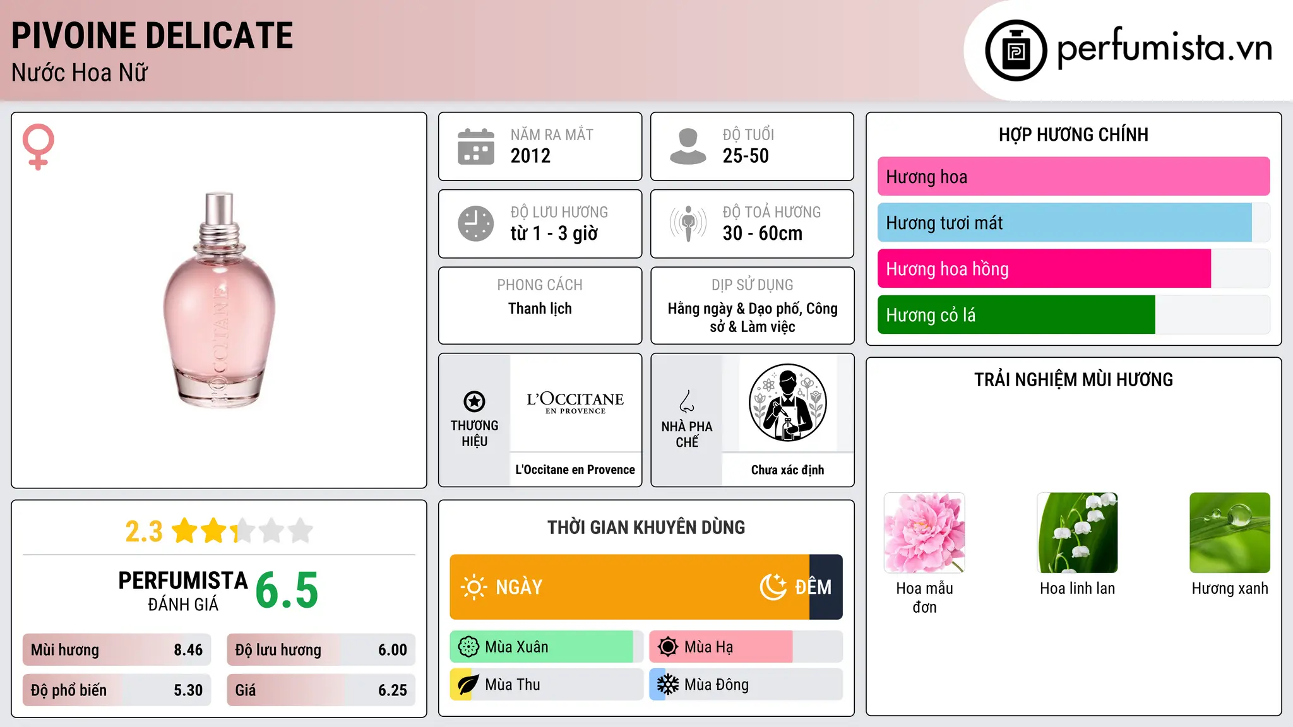Click the perfumista.vn site name
Screen dimensions: 1293x727
point(1165,48)
